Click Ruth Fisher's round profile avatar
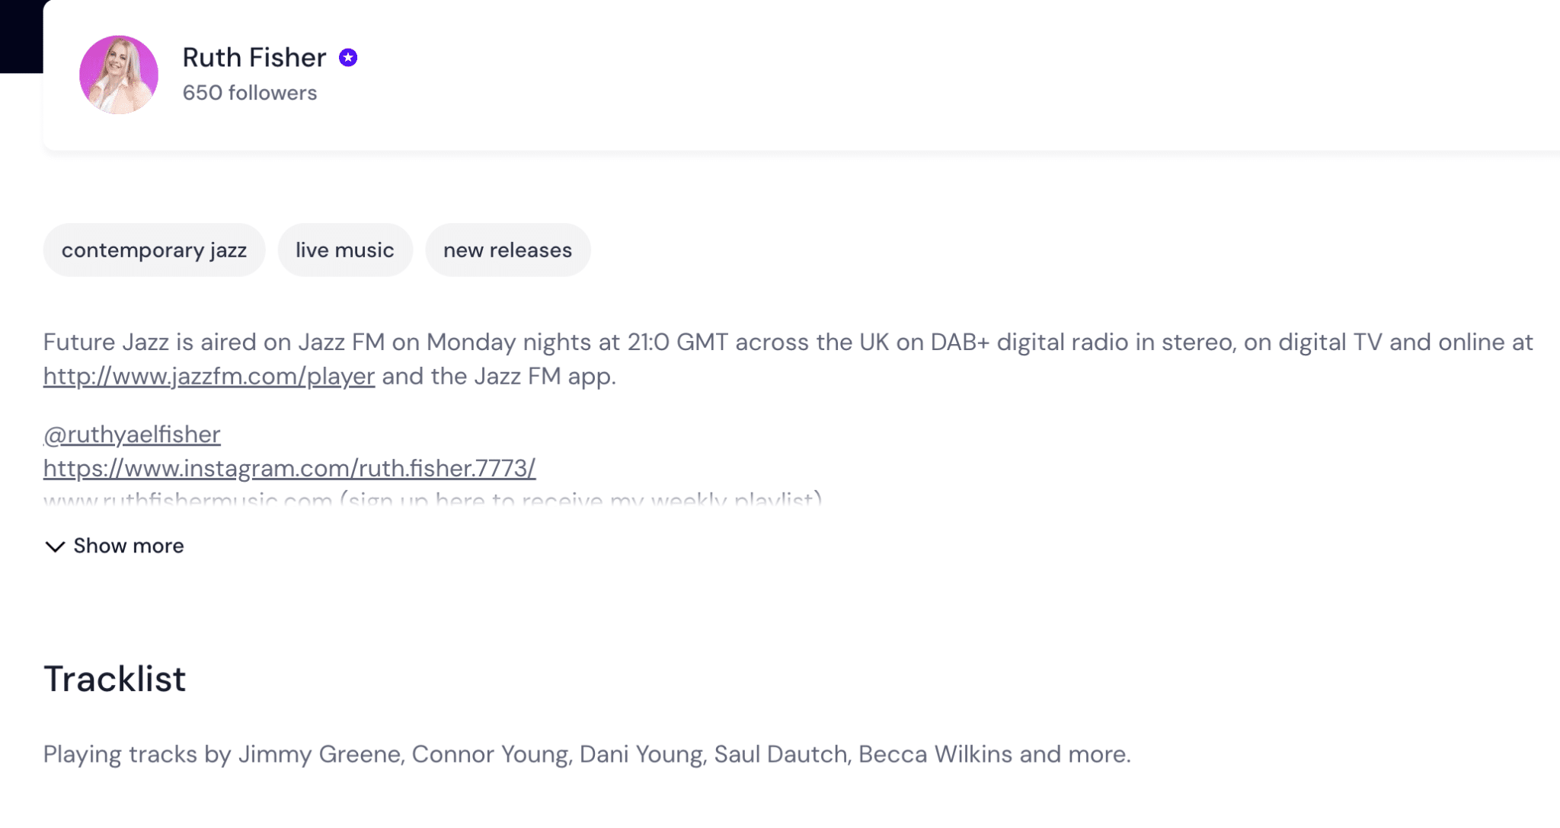This screenshot has width=1560, height=828. click(x=119, y=75)
